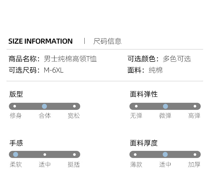Choose the 微弹 (slight stretch) blue dot
207x174 pixels.
pos(165,106)
